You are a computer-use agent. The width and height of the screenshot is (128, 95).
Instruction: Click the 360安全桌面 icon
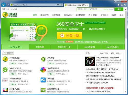(x=5, y=90)
